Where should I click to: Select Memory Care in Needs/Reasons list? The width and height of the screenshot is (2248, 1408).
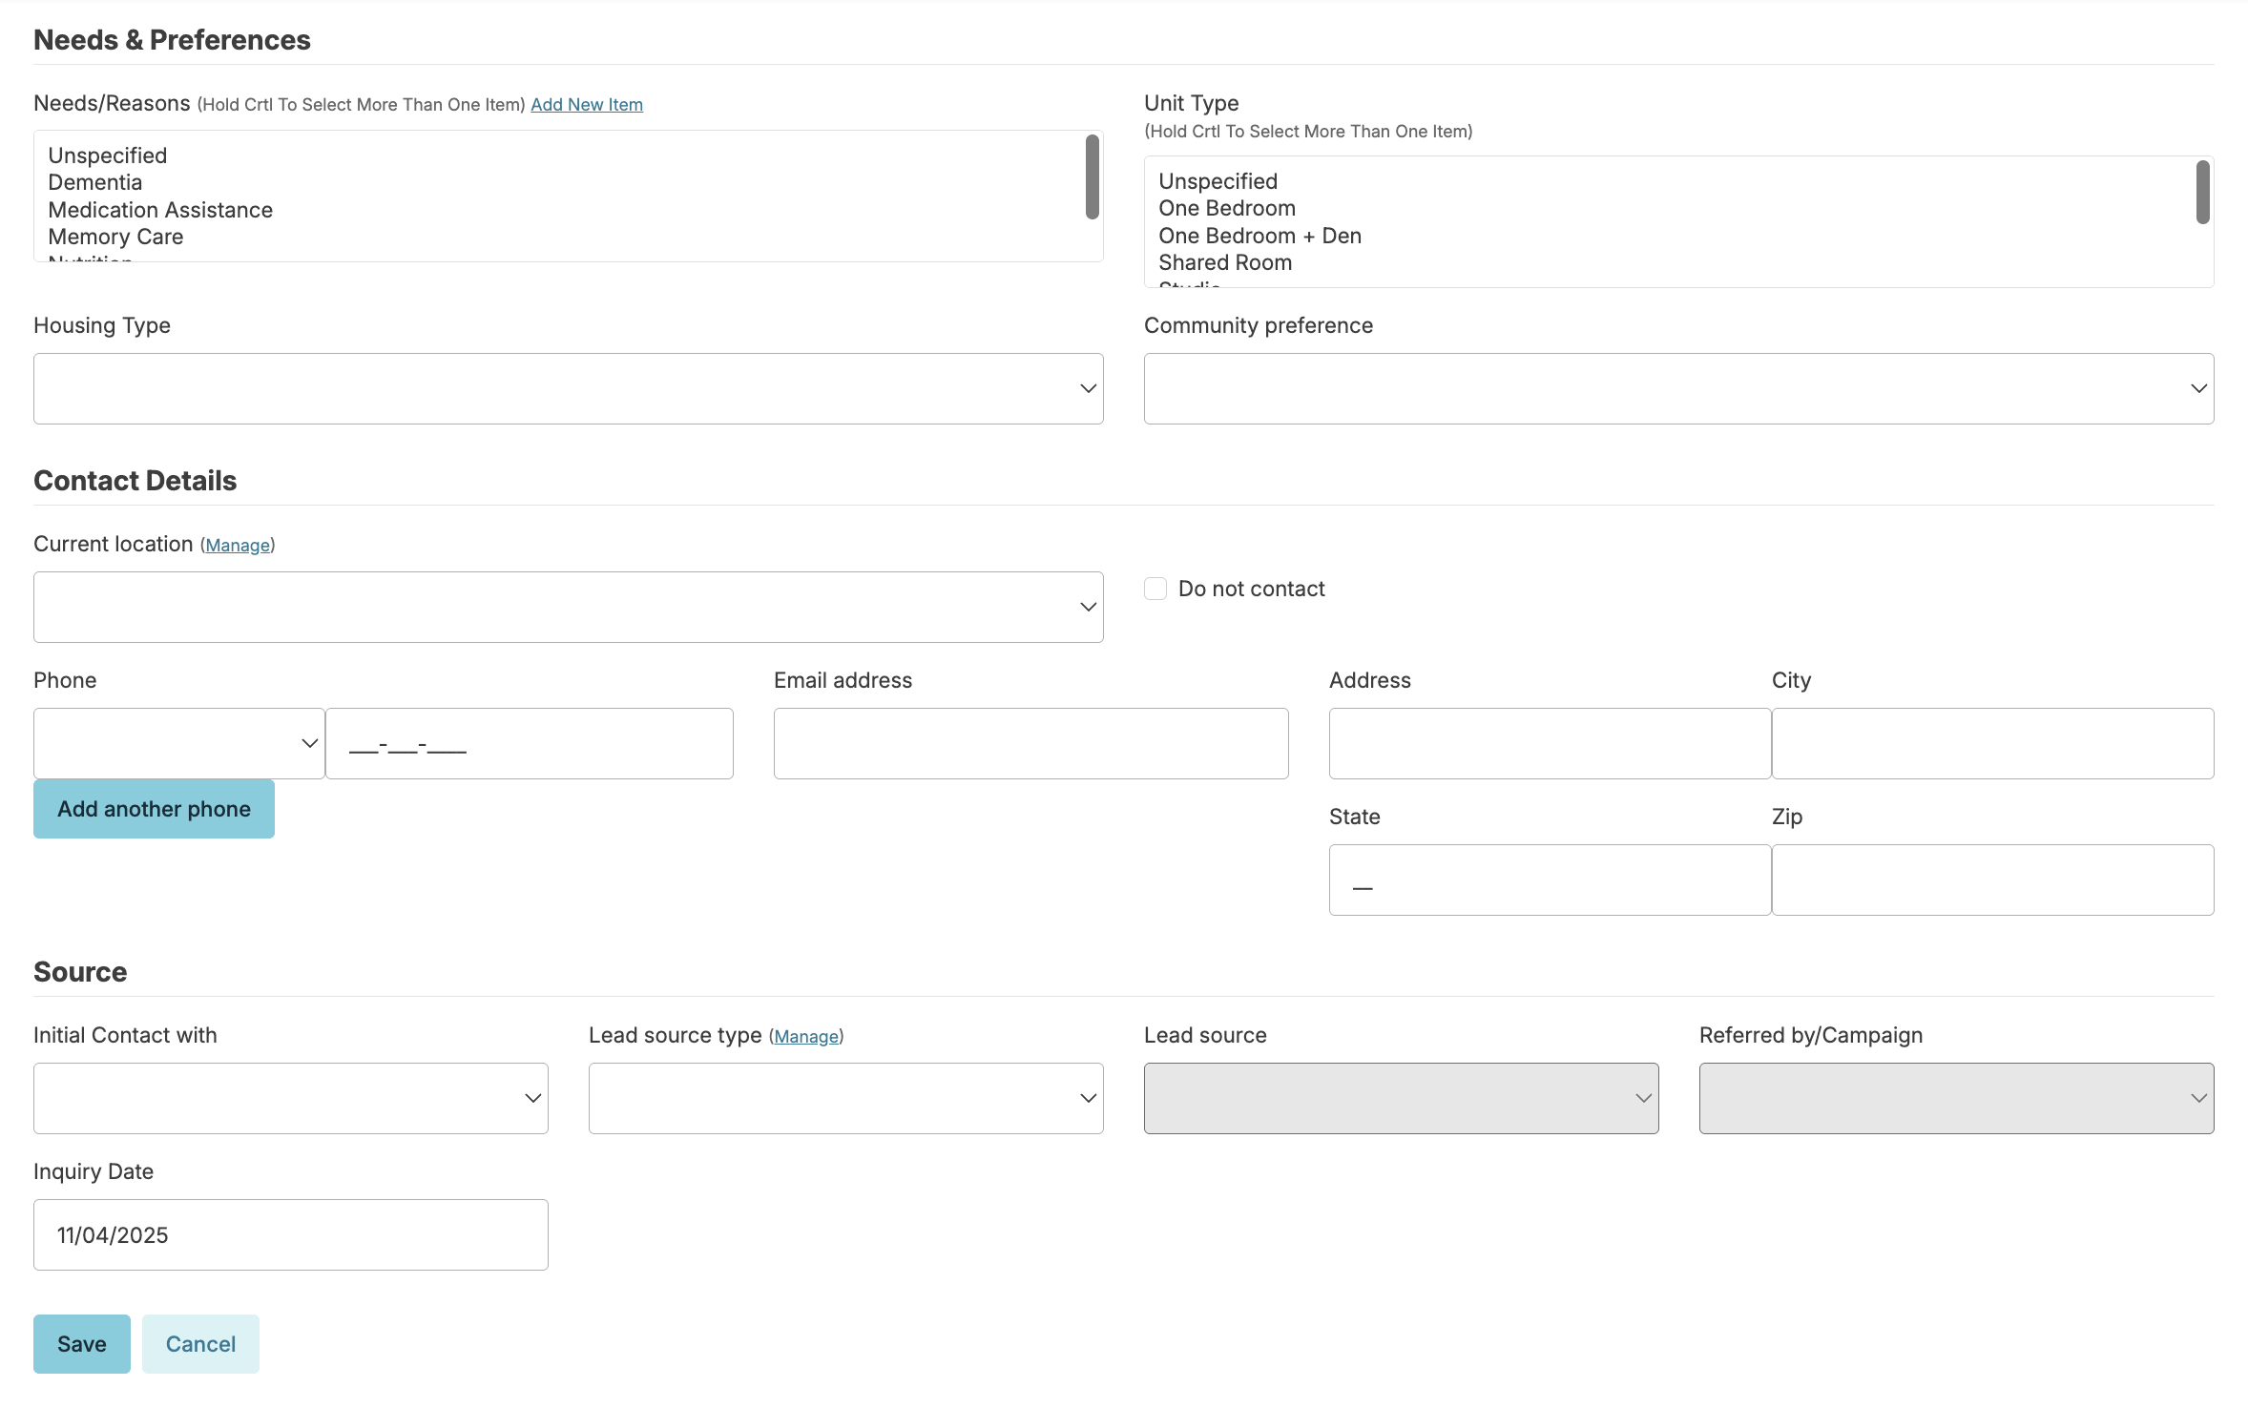point(115,237)
